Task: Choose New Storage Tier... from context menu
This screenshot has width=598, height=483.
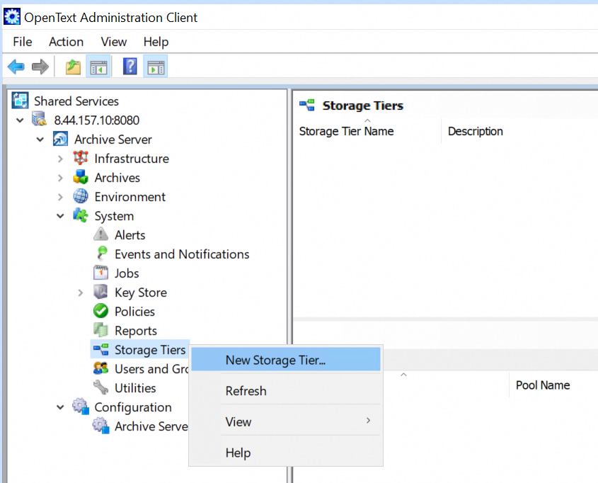Action: (286, 359)
